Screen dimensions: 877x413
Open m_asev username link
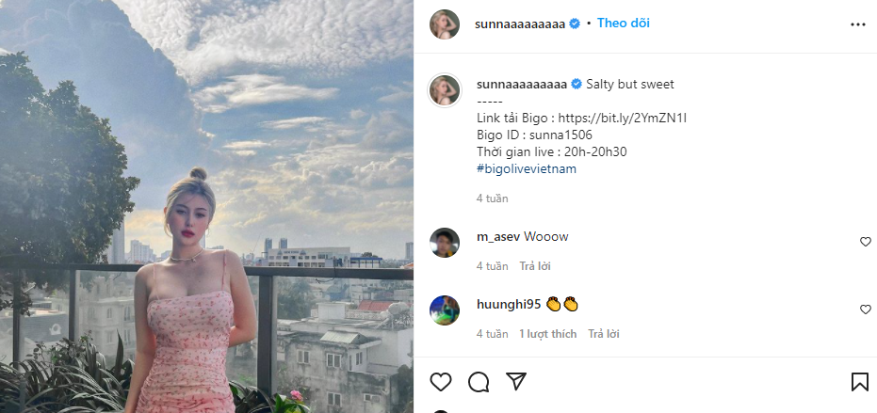(498, 236)
